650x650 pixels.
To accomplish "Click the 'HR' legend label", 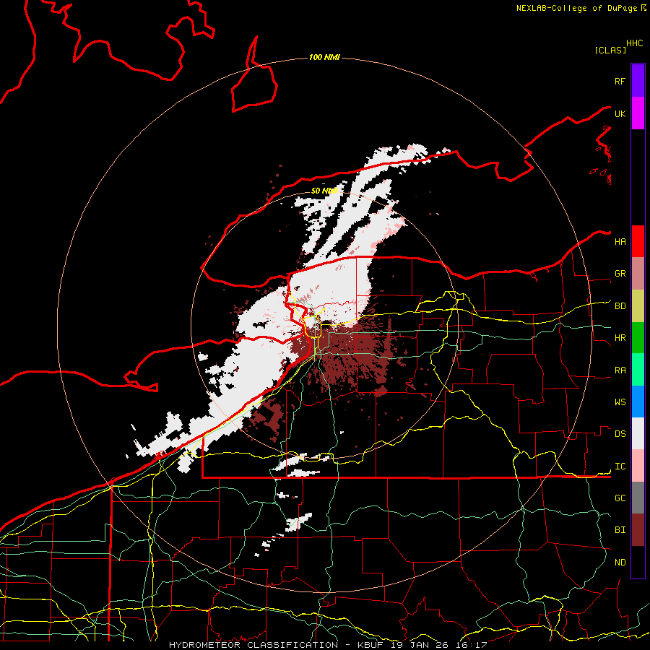I will 620,338.
